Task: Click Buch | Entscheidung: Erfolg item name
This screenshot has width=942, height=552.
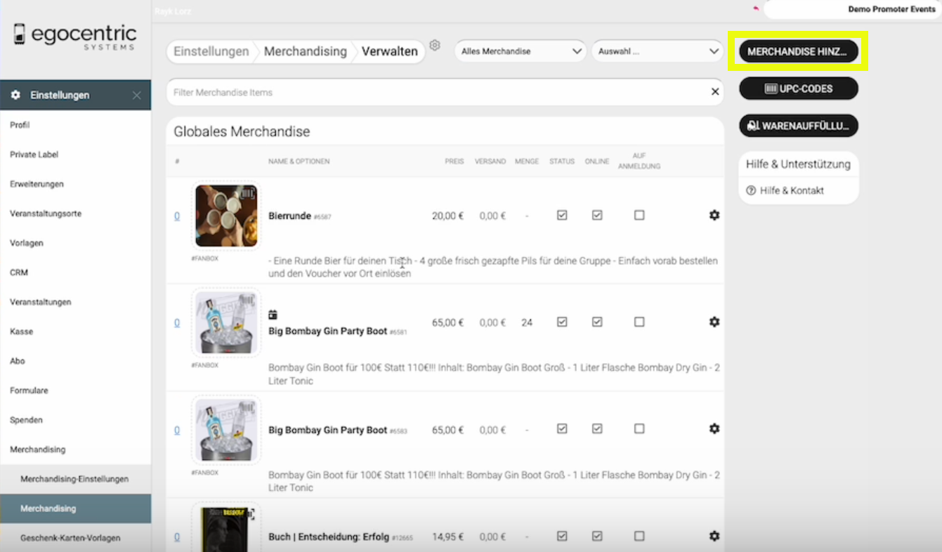Action: point(329,537)
